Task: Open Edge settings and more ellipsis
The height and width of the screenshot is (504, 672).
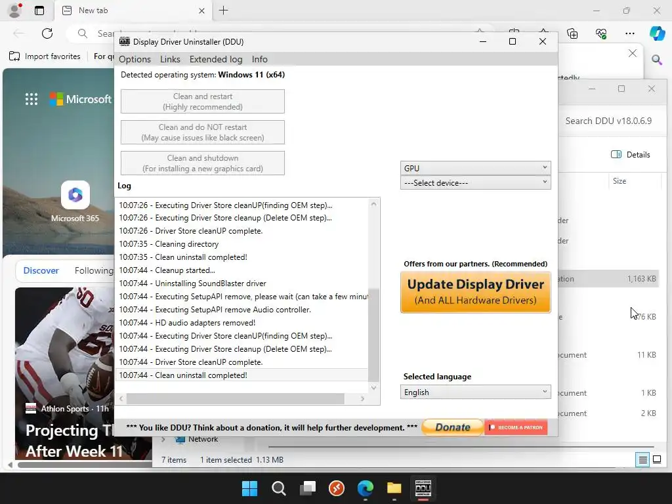Action: [x=629, y=33]
